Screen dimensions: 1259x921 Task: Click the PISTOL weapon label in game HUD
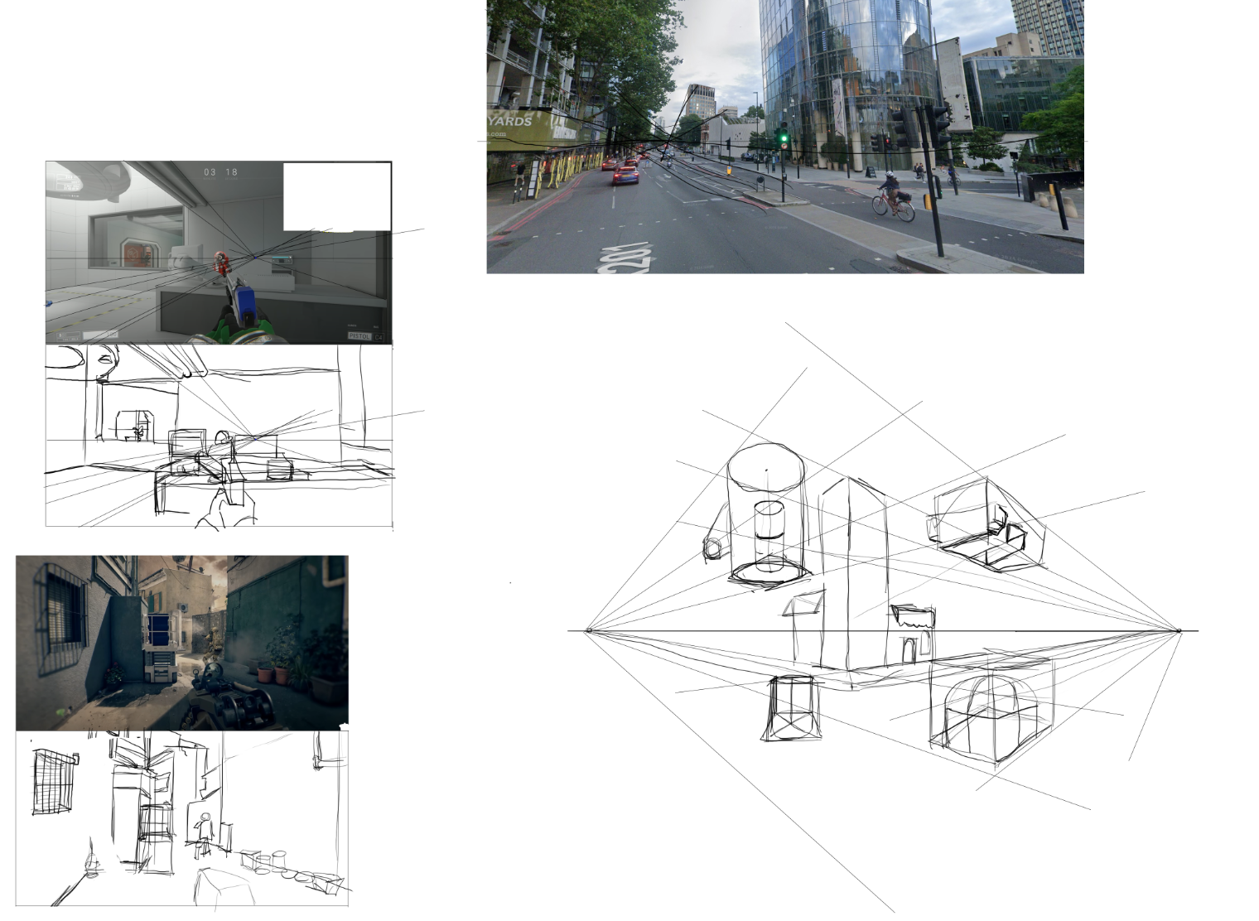click(359, 336)
